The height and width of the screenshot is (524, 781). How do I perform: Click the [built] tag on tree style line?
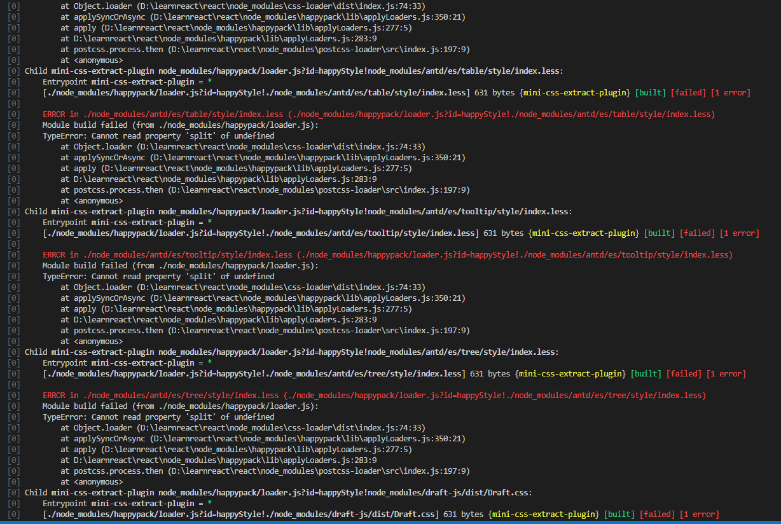point(646,373)
